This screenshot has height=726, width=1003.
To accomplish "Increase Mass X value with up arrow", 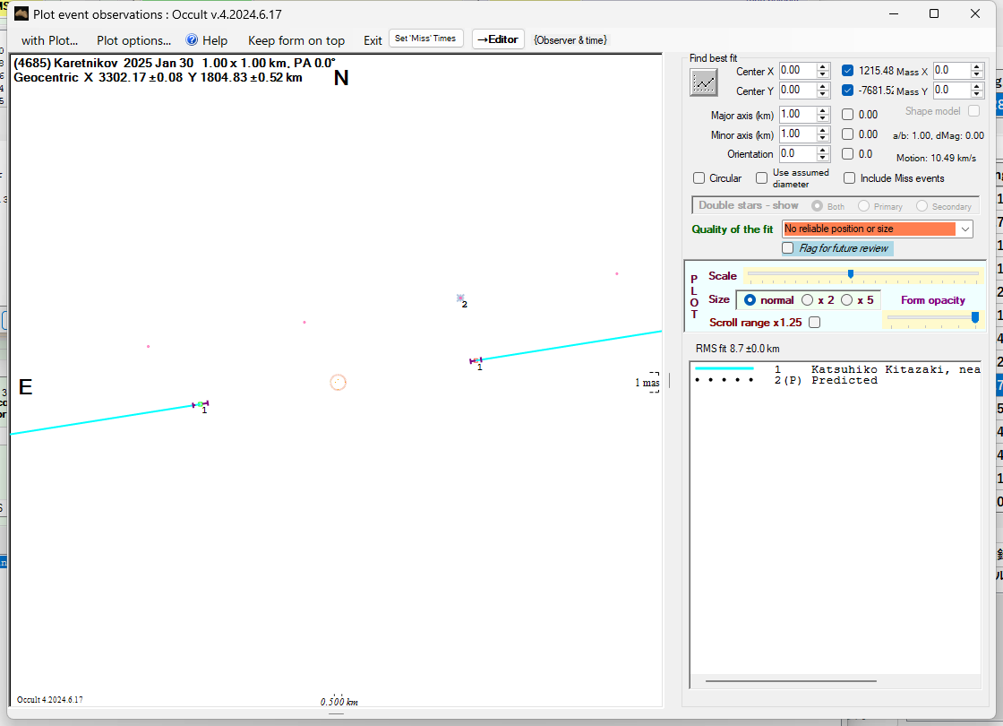I will coord(977,66).
